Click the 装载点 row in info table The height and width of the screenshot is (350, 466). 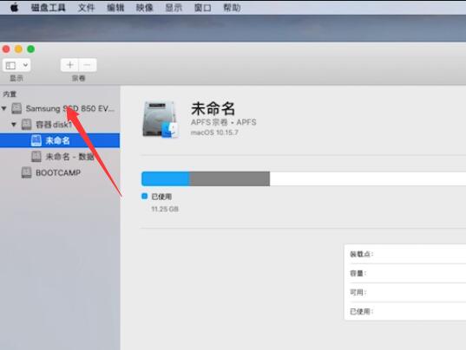[x=405, y=254]
